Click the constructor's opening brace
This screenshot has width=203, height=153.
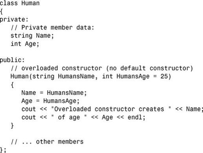[x=12, y=85]
